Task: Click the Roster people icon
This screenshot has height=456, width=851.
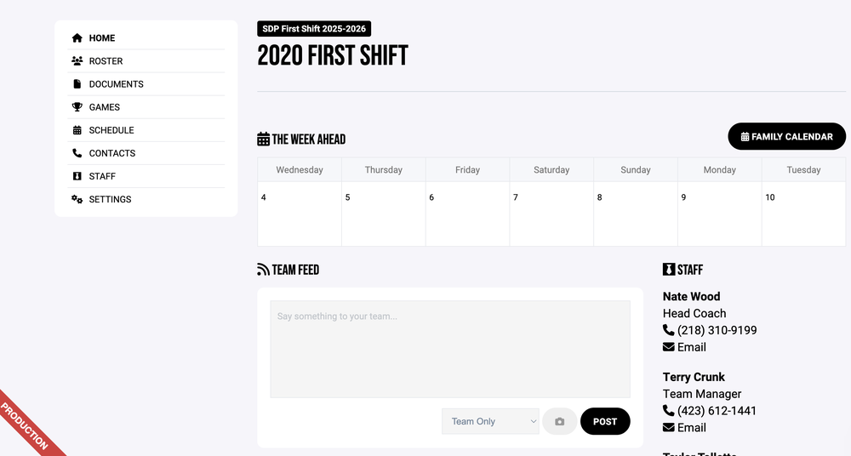Action: click(x=77, y=61)
